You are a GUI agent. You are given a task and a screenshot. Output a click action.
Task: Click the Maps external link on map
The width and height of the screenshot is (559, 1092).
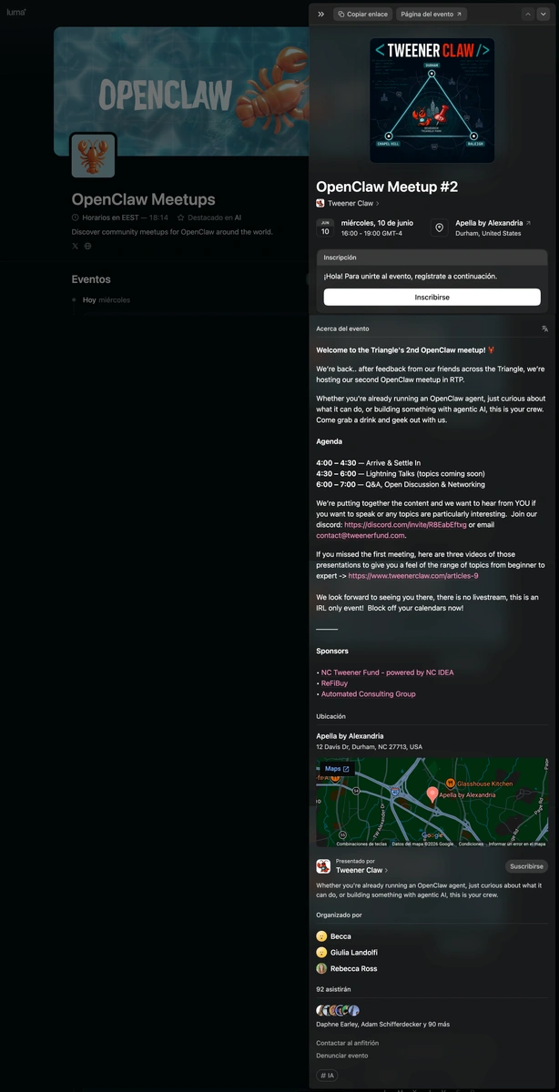pos(337,769)
